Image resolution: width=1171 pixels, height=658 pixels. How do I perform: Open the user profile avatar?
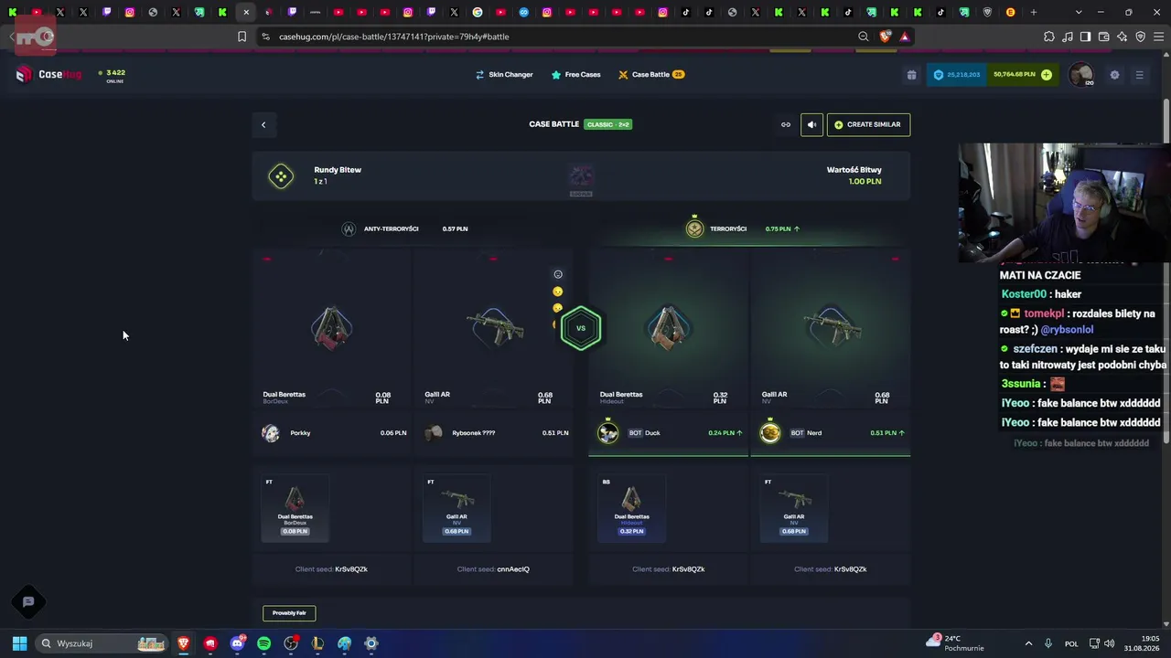[x=1081, y=75]
